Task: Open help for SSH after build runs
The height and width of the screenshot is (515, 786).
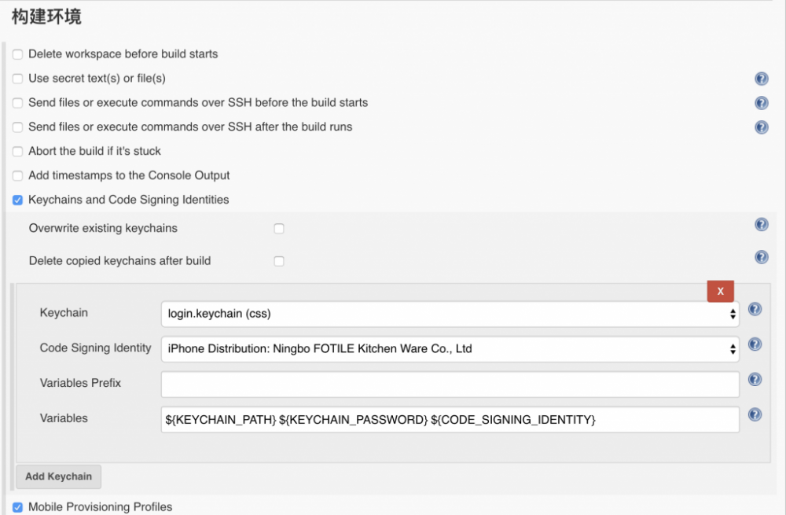Action: tap(761, 127)
